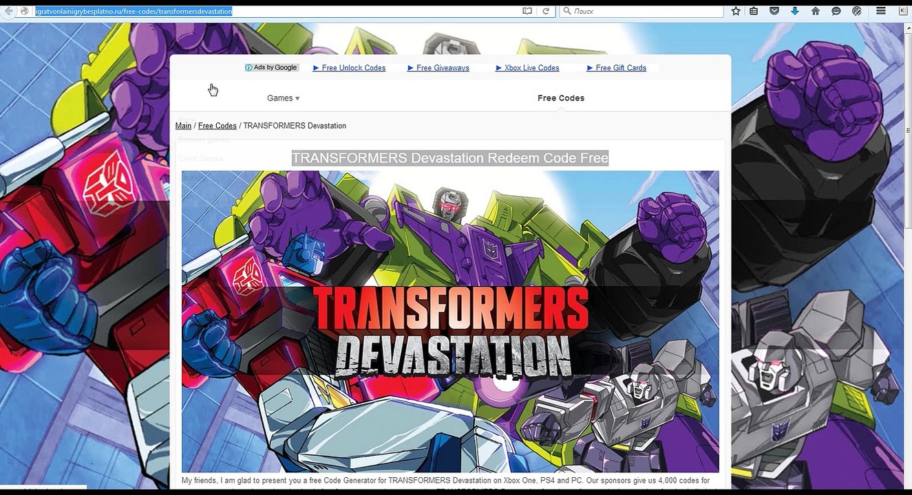
Task: Go to Main via breadcrumb link
Action: click(x=183, y=126)
